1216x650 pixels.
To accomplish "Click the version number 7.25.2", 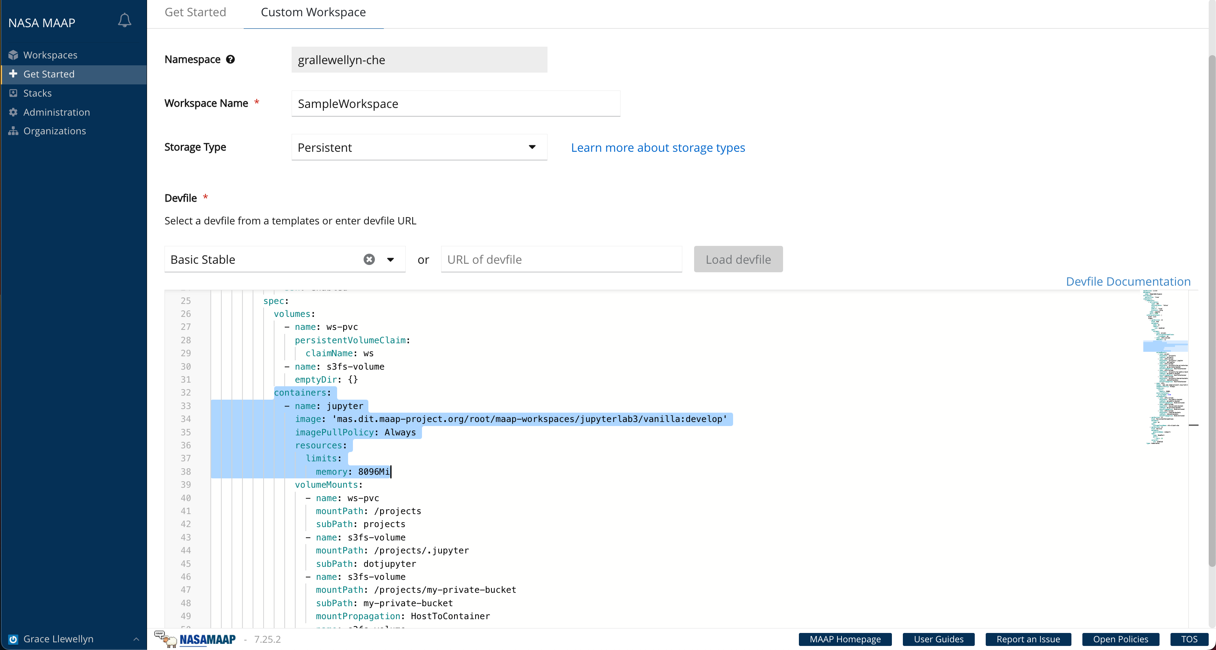I will (267, 639).
